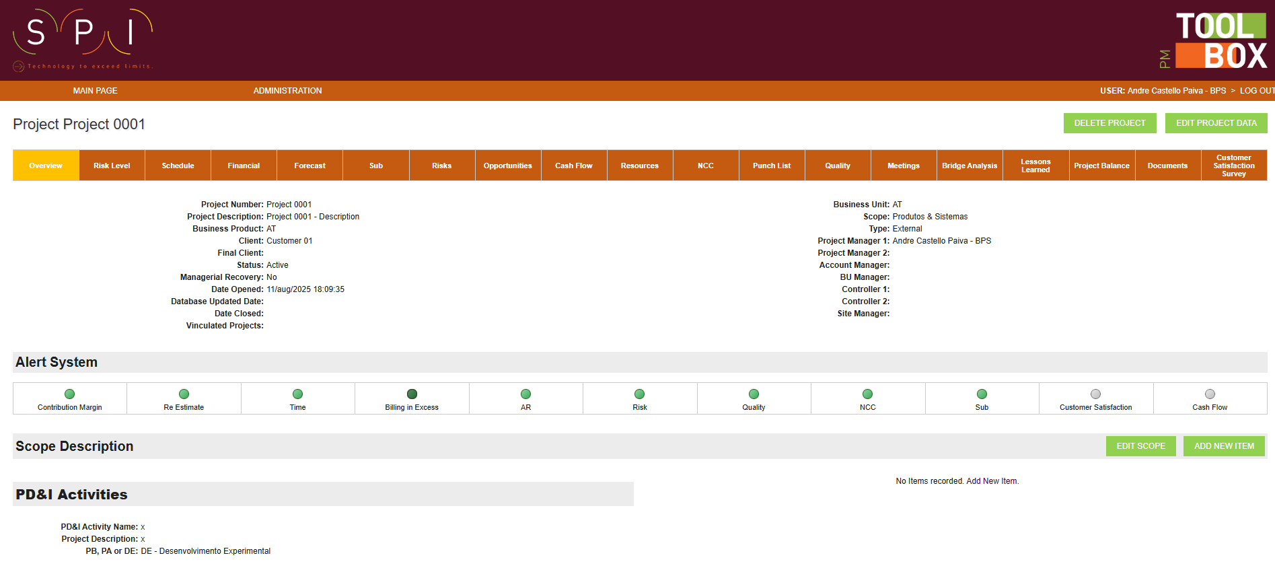View the Bridge Analysis tab
The image size is (1275, 570).
970,166
